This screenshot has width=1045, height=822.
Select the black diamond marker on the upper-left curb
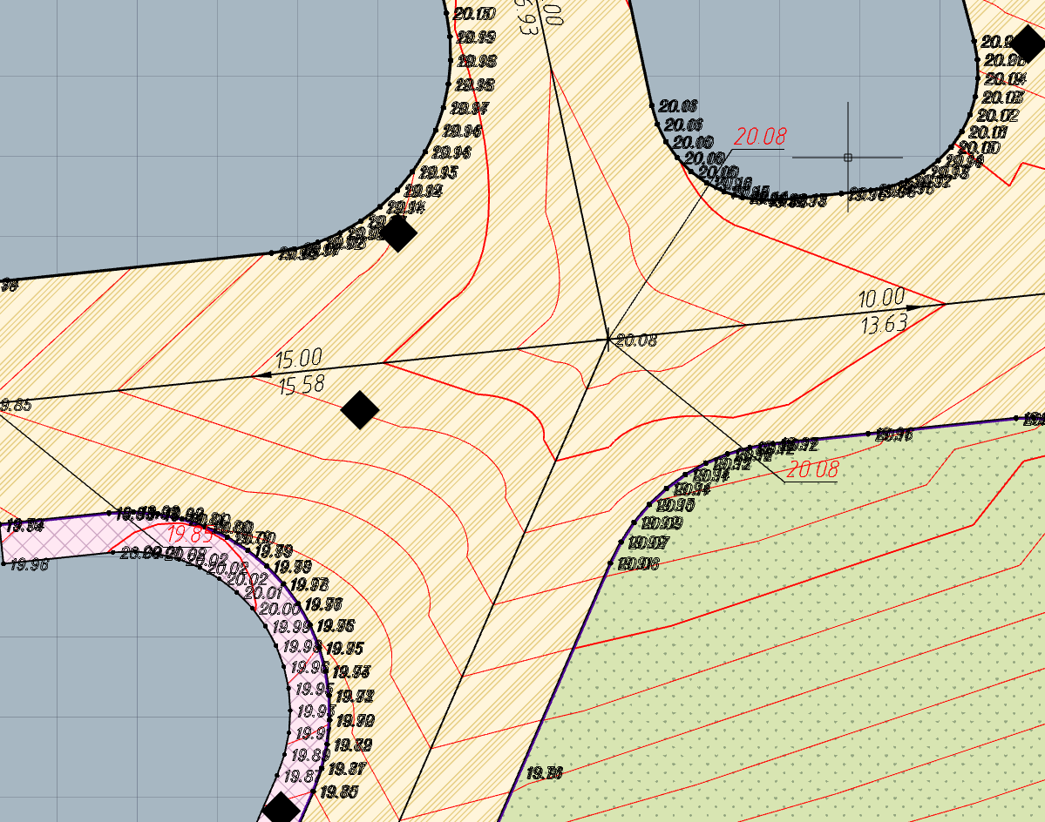398,233
